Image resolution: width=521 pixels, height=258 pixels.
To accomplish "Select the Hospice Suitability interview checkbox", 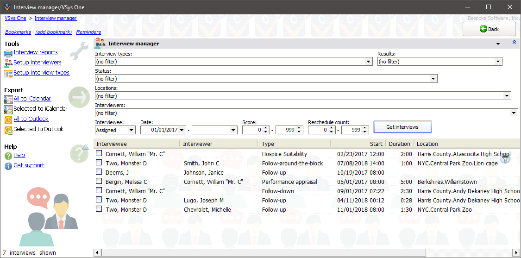I will point(99,154).
